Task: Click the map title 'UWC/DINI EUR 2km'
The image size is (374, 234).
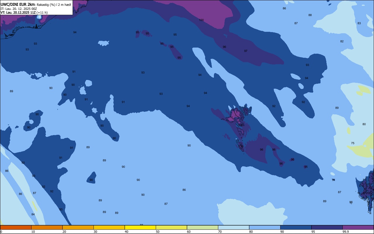Action: (18, 4)
